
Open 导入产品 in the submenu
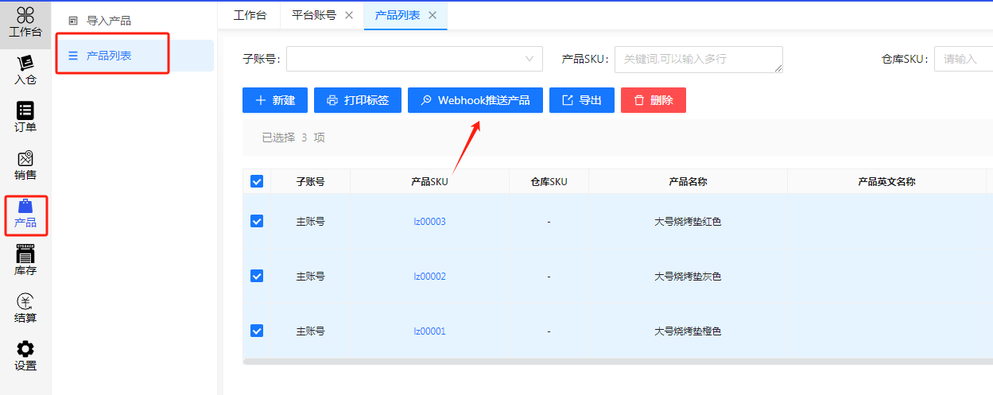108,21
